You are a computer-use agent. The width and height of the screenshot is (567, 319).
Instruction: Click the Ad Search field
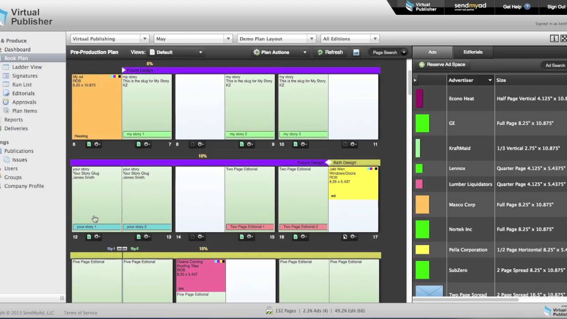(x=555, y=65)
